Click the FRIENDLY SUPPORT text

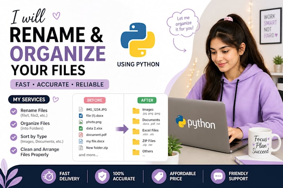pos(238,176)
